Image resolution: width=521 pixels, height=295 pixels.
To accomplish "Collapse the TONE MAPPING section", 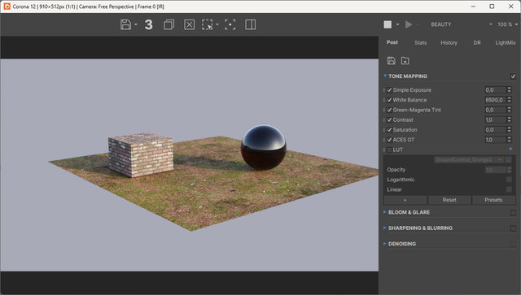I will pos(385,76).
